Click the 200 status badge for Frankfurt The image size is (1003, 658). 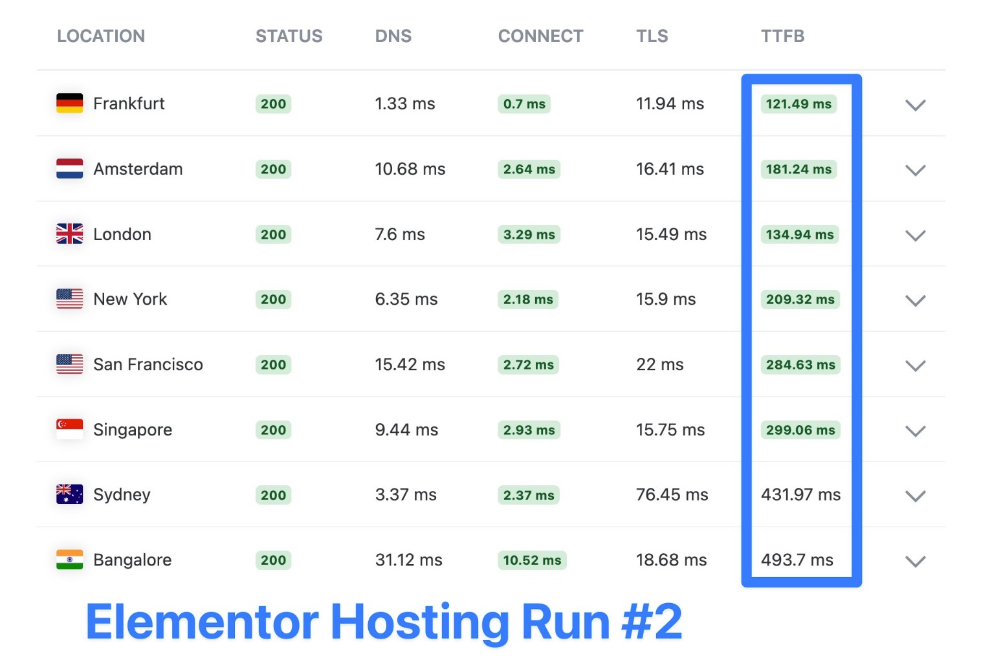click(x=274, y=104)
